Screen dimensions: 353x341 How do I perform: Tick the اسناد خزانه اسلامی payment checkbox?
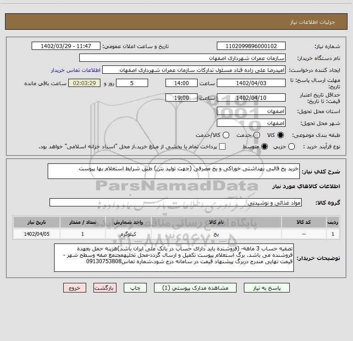[x=222, y=146]
